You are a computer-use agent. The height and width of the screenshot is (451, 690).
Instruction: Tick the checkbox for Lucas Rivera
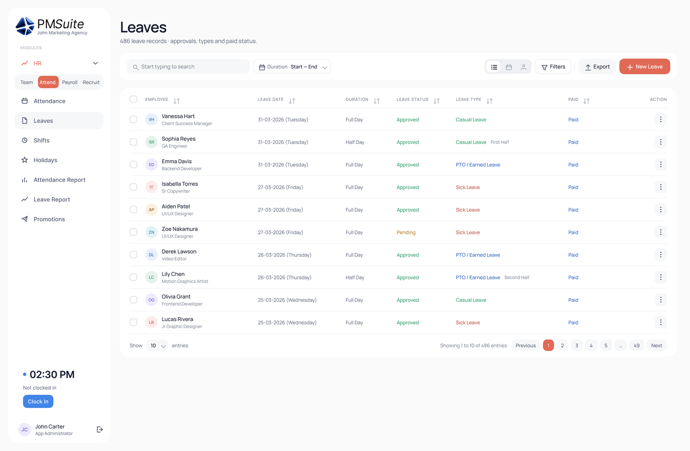tap(134, 322)
